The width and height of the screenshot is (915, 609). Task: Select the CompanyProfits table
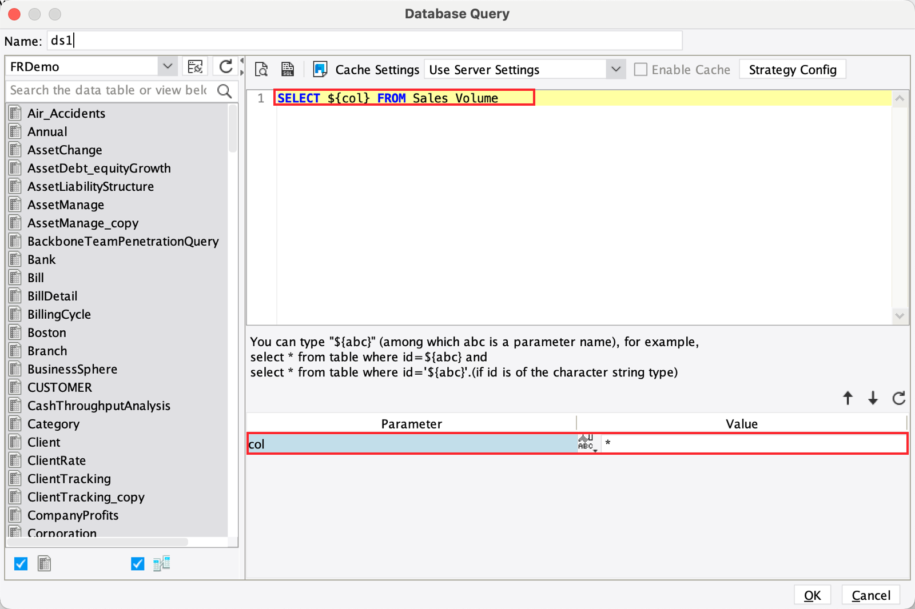(x=73, y=515)
